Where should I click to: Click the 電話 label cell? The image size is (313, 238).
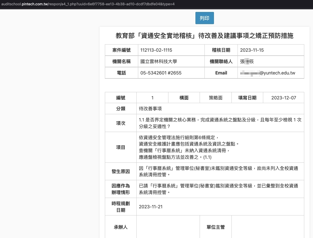point(121,73)
